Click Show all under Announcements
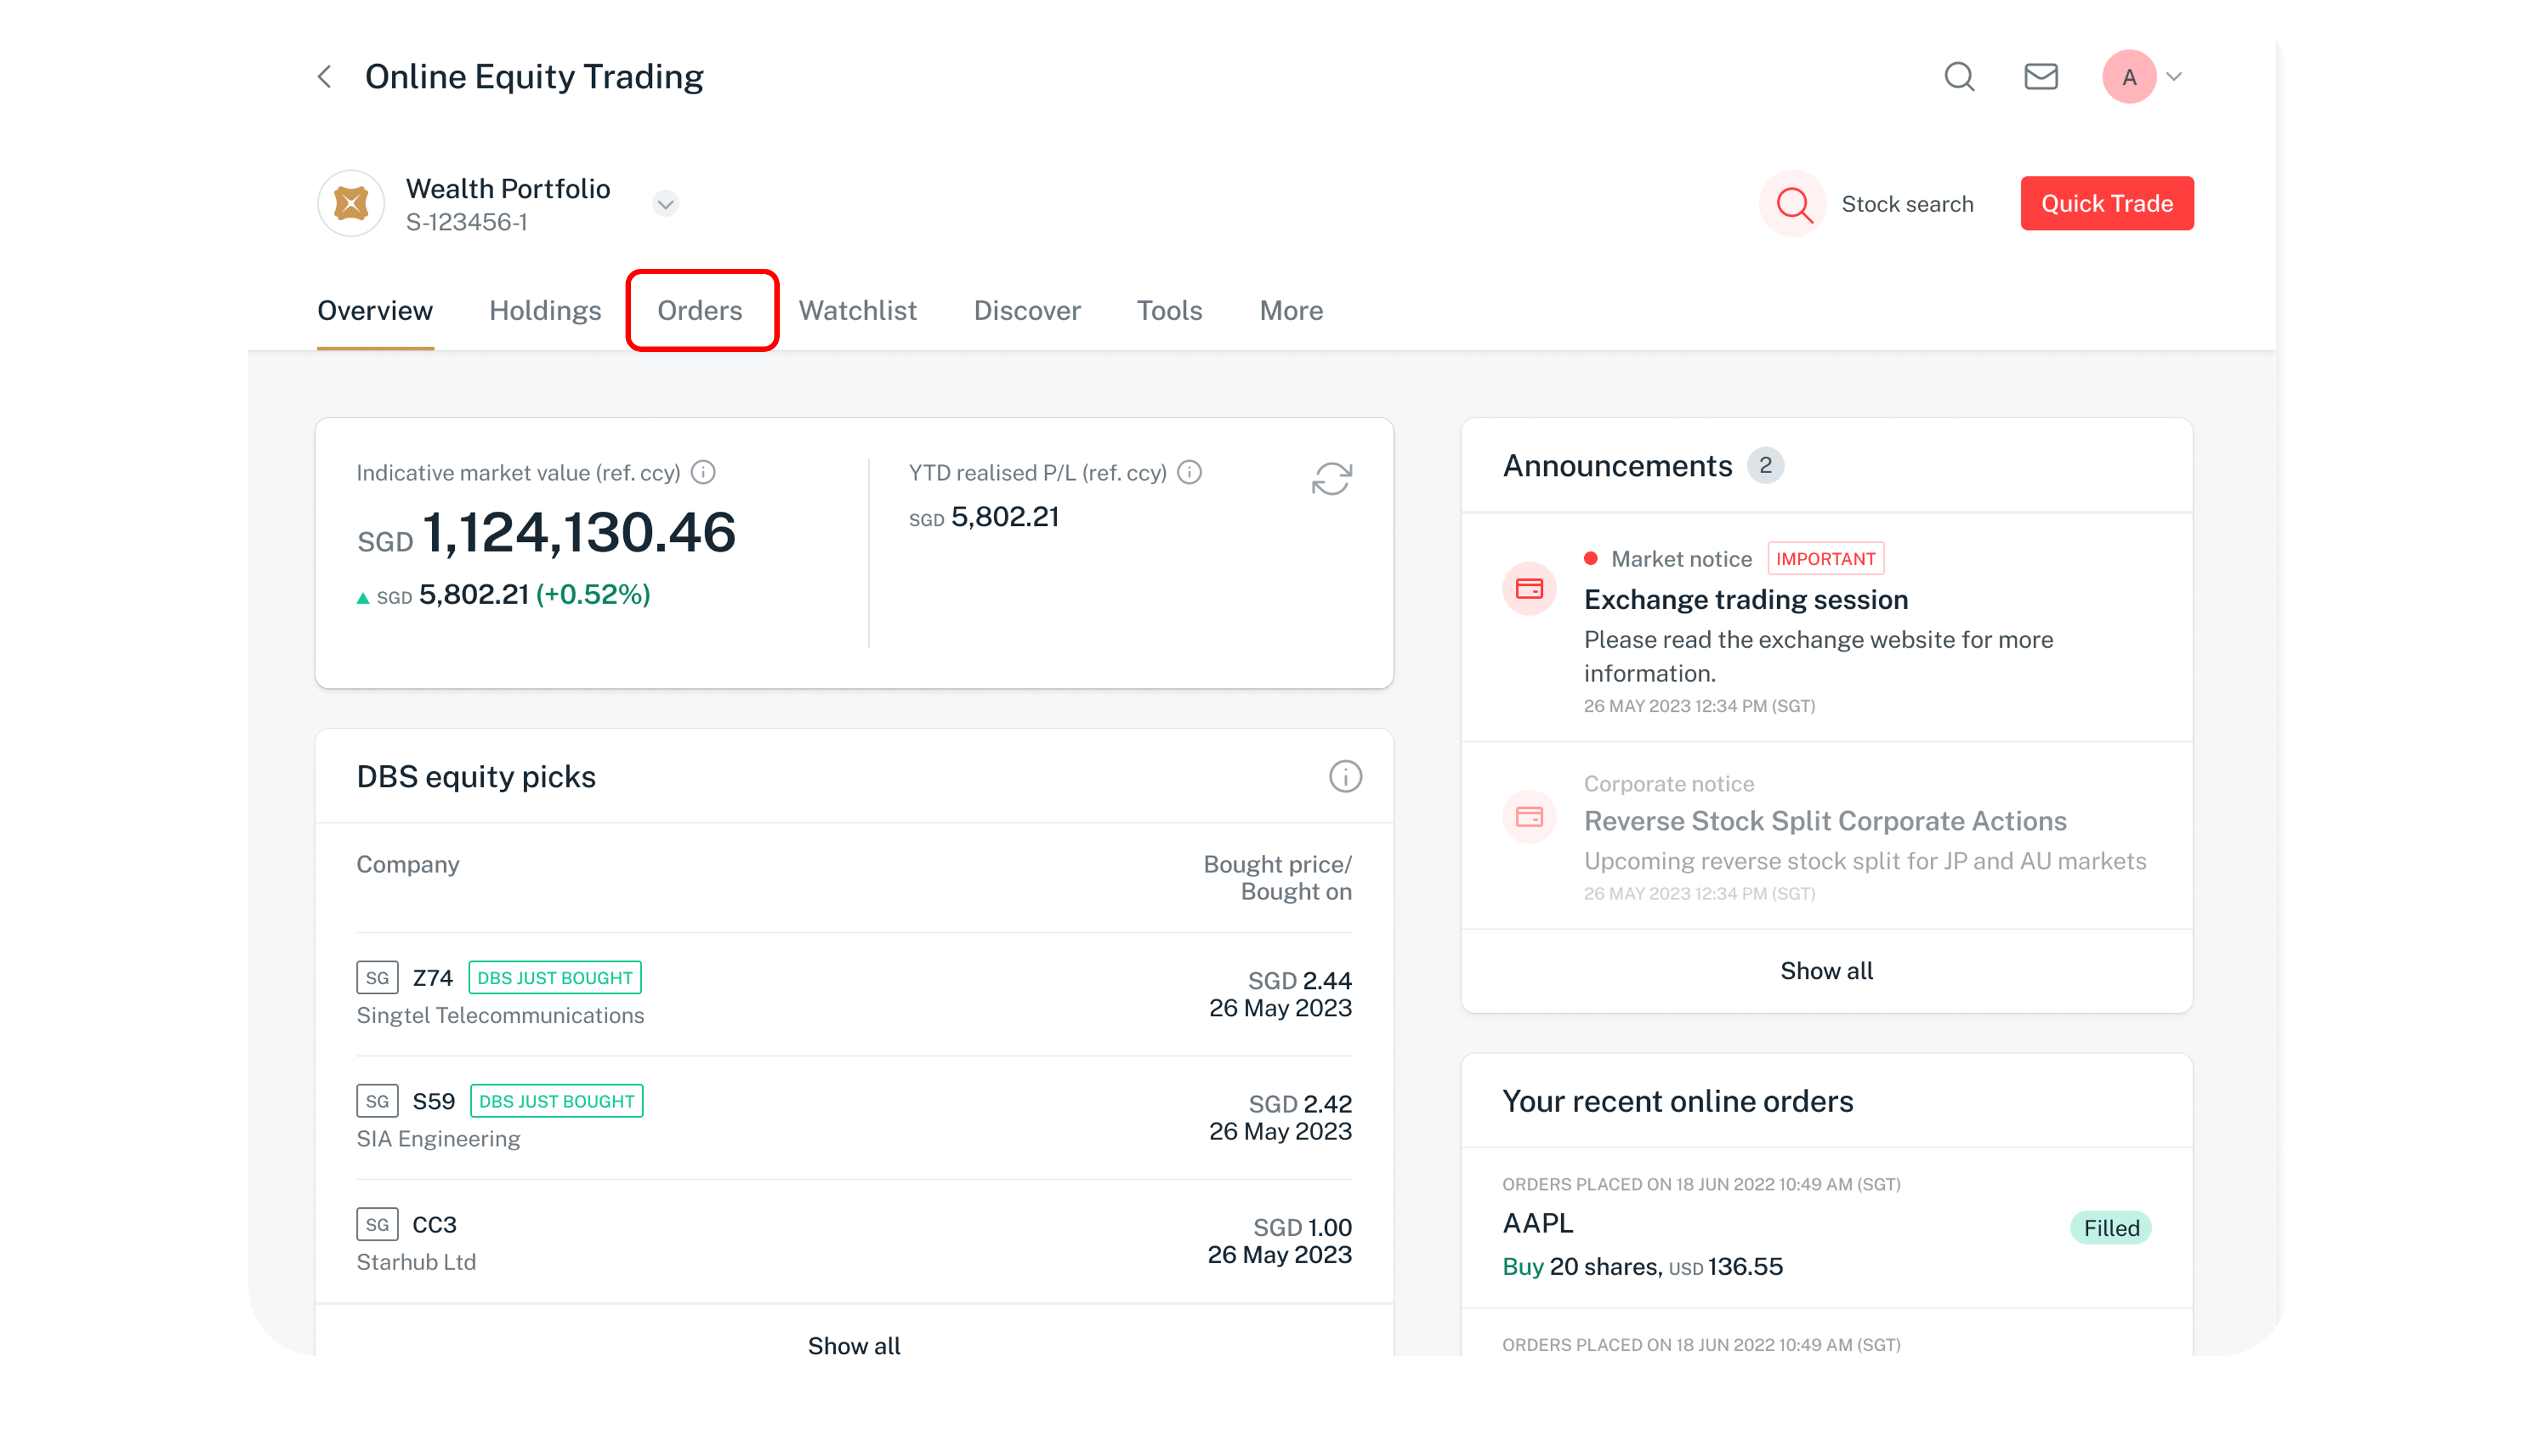This screenshot has width=2528, height=1456. [x=1826, y=970]
